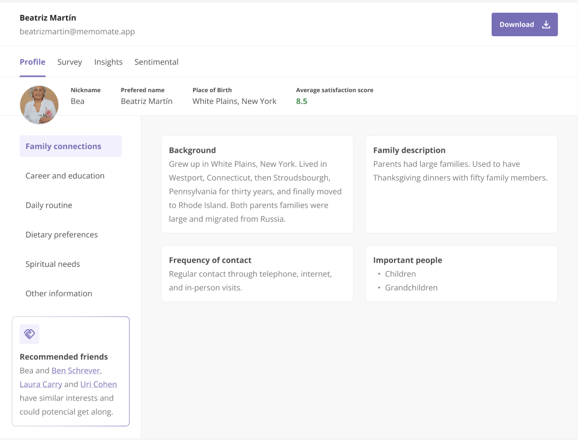Click the average satisfaction score 8.5
The image size is (578, 440).
(x=302, y=101)
